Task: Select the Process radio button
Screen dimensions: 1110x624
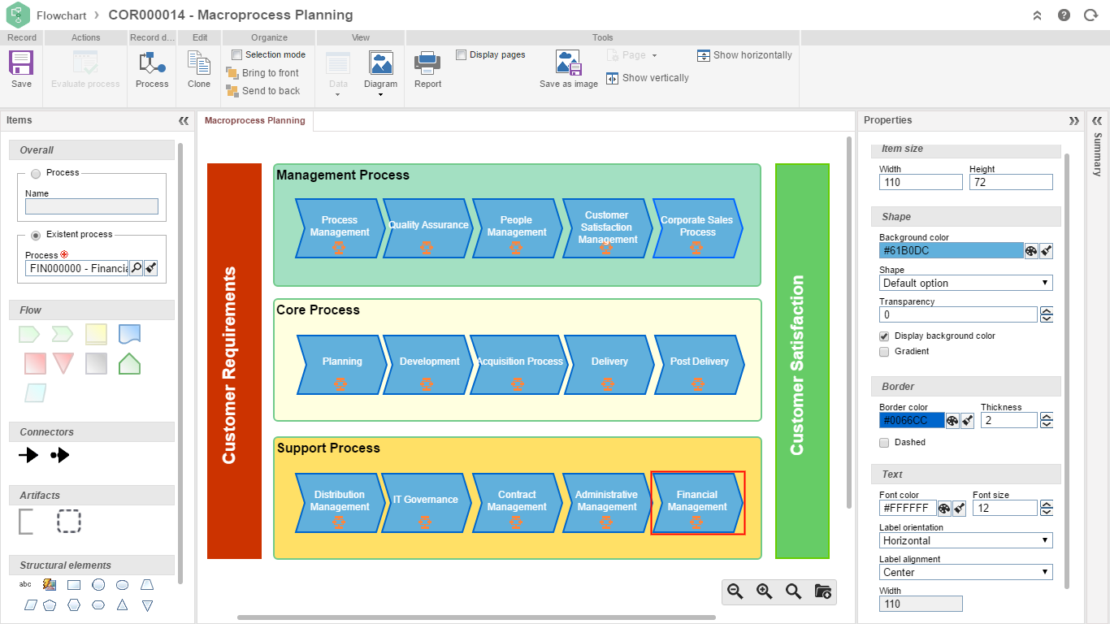Action: [36, 173]
